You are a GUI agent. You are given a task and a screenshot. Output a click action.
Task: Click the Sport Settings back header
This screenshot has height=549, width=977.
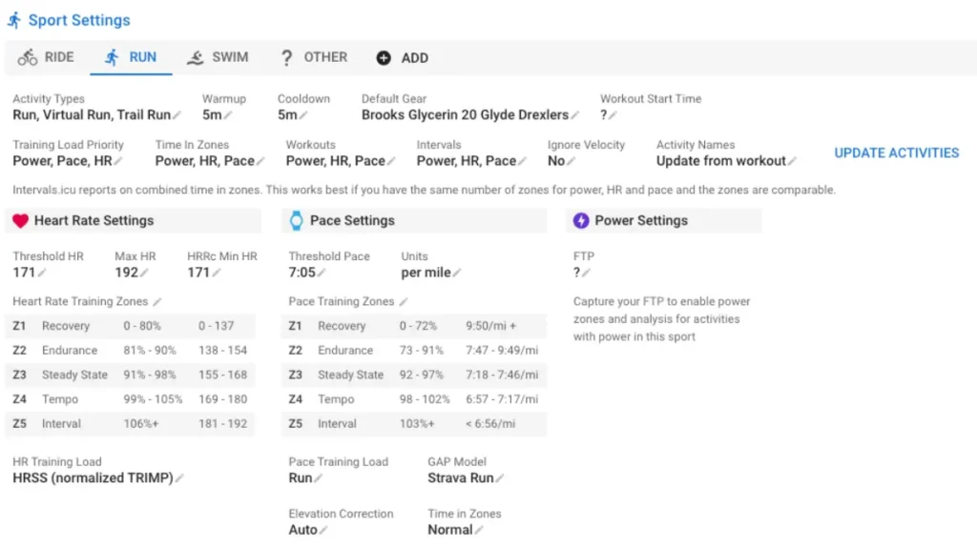pyautogui.click(x=69, y=19)
